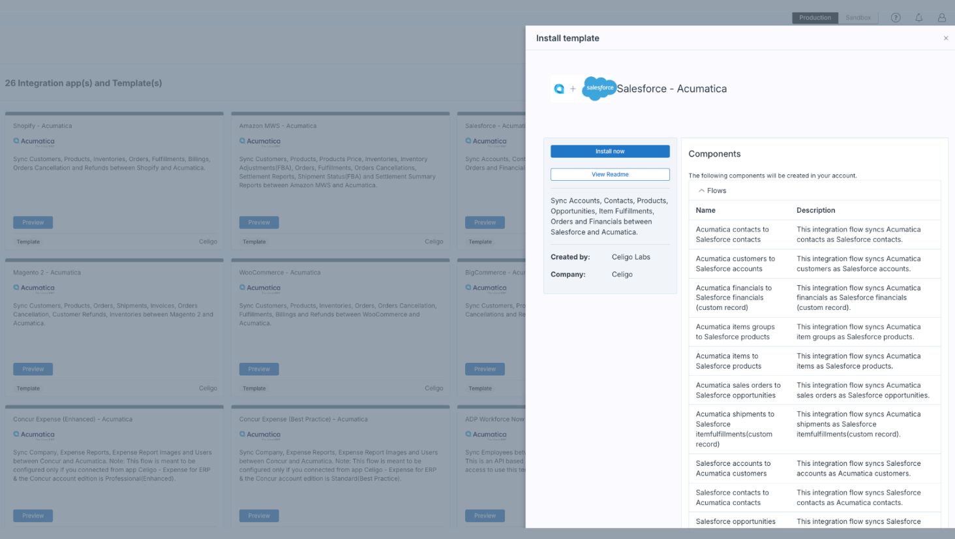Click Template label on Amazon MWS card

tap(254, 241)
